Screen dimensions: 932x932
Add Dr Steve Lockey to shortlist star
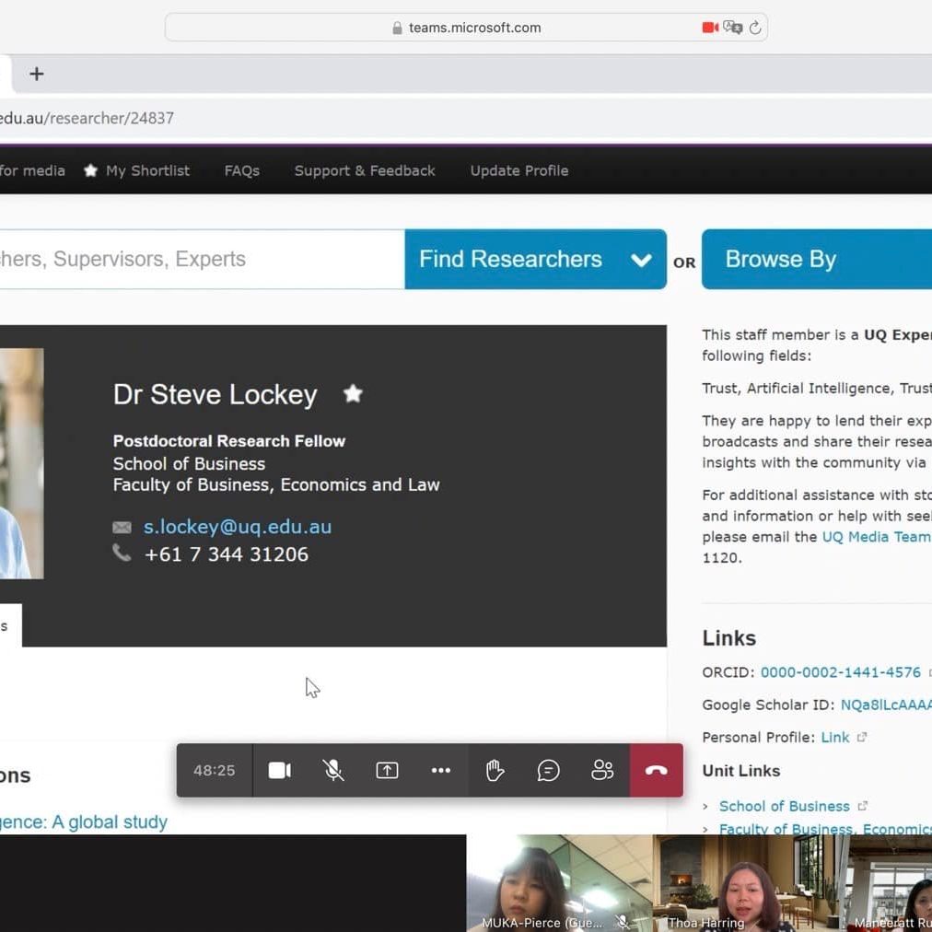[x=353, y=394]
